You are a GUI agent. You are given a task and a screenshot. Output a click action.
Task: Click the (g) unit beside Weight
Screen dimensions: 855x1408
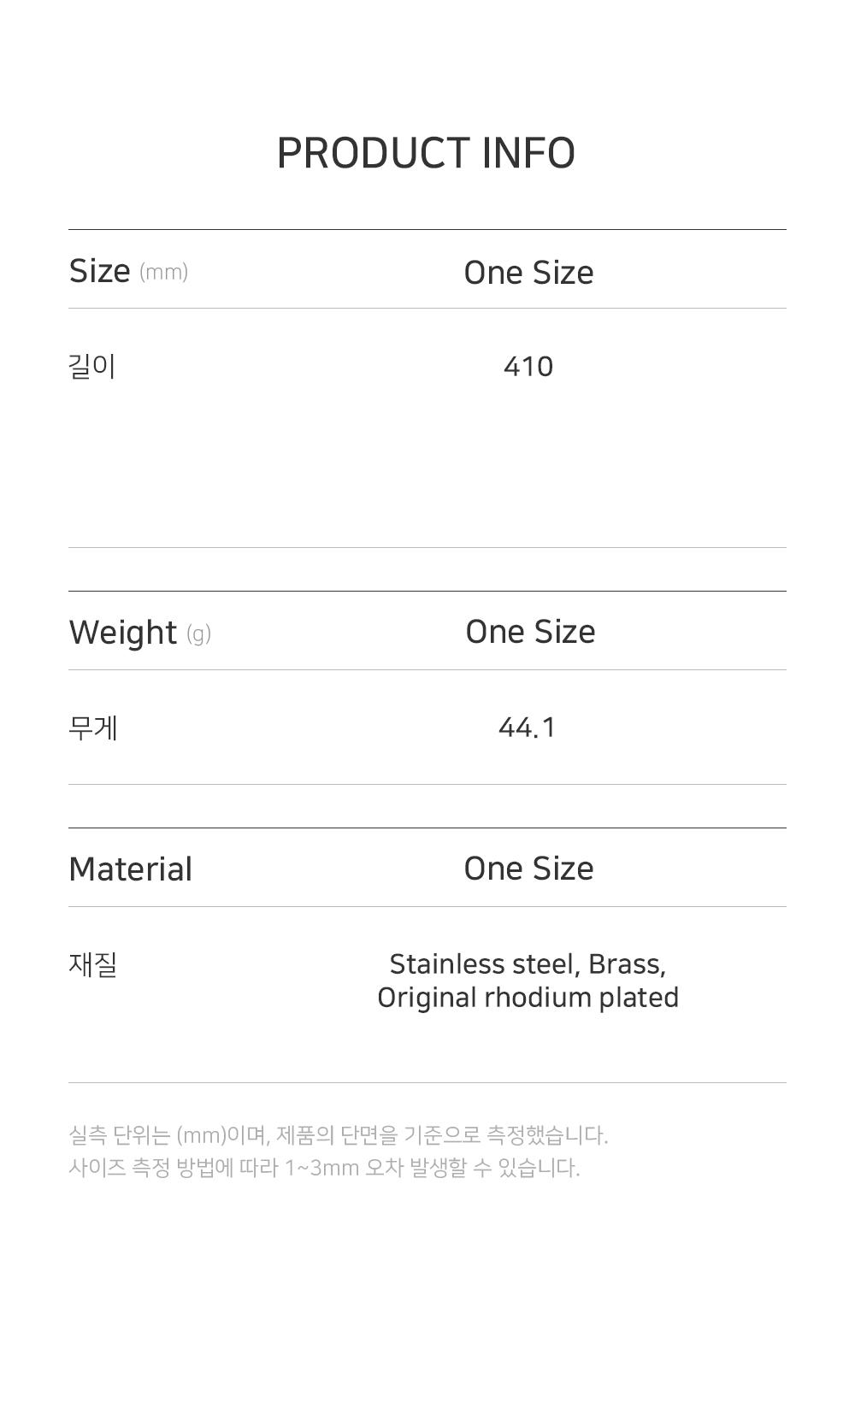(x=198, y=634)
